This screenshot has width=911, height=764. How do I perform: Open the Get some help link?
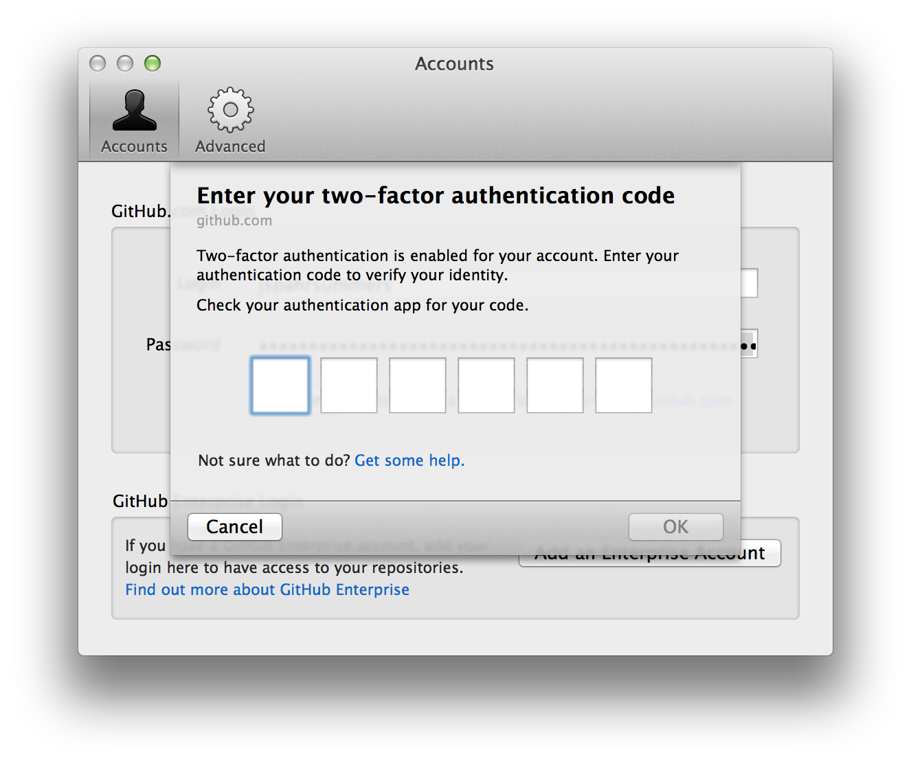(409, 460)
